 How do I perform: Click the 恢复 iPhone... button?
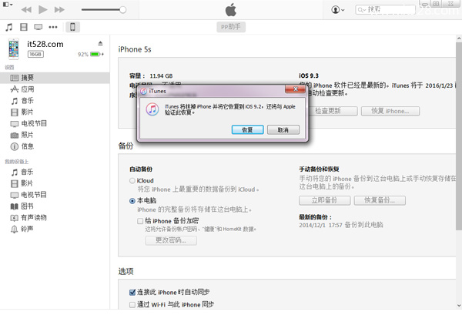(x=390, y=111)
